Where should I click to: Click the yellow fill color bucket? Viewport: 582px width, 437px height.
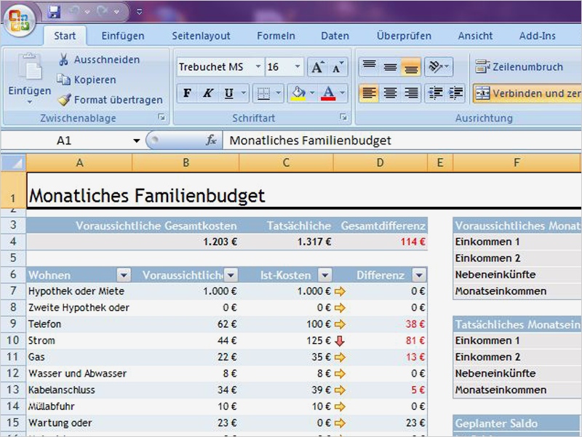297,93
